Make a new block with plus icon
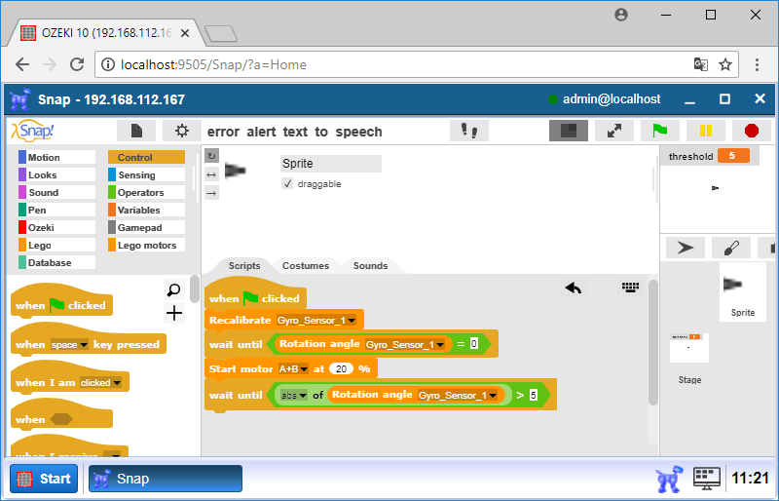Image resolution: width=779 pixels, height=501 pixels. click(174, 313)
